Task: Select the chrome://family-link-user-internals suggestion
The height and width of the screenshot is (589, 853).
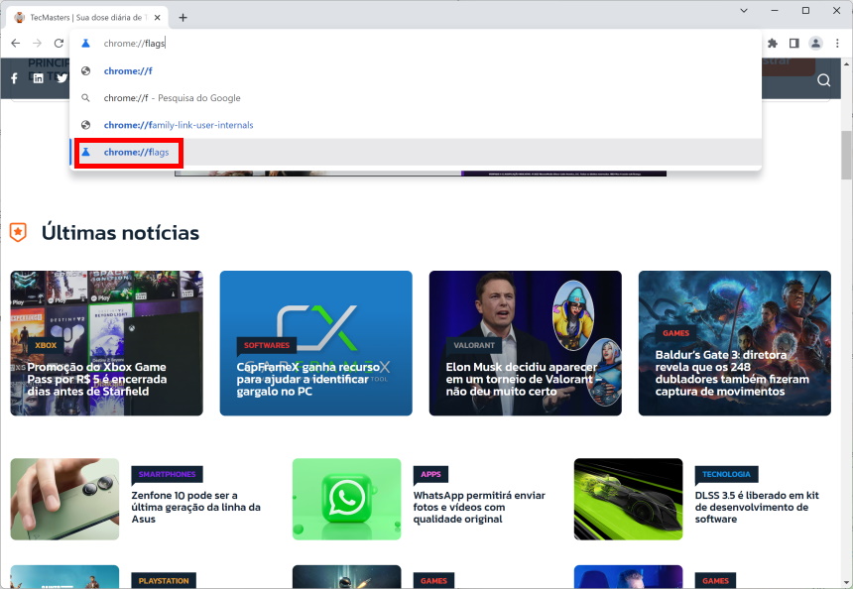Action: click(x=179, y=125)
